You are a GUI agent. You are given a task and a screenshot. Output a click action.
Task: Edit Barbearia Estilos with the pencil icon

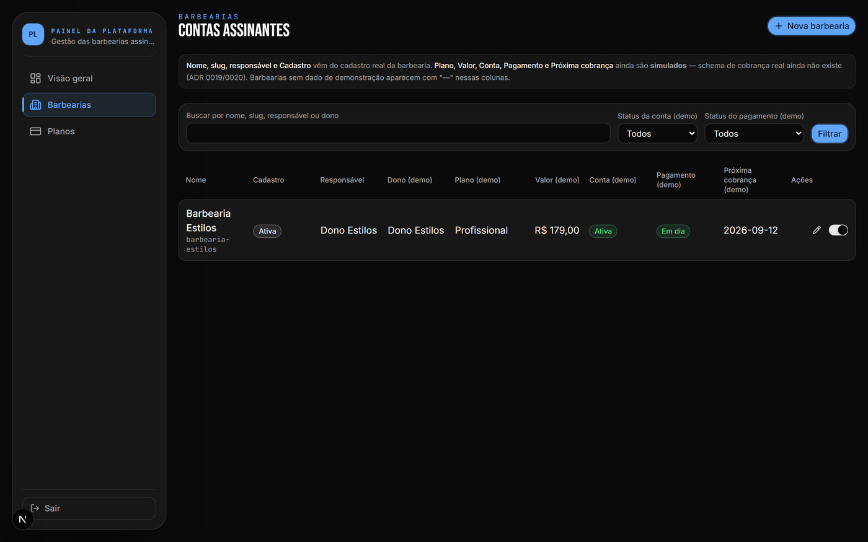817,230
